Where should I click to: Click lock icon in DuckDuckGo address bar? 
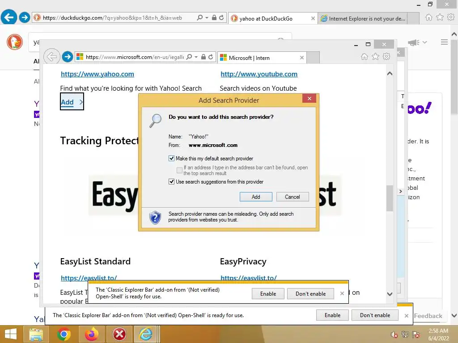(214, 17)
